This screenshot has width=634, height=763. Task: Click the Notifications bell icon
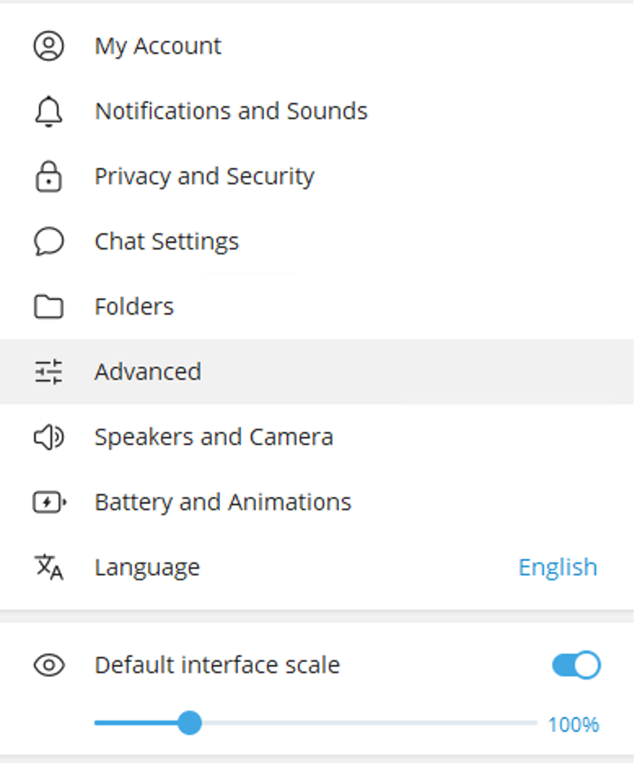click(49, 112)
